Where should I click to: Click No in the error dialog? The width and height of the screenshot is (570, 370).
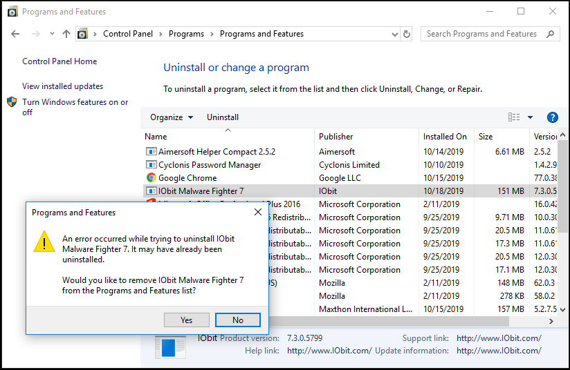[238, 320]
